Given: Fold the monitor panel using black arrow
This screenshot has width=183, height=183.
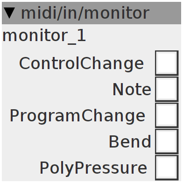Looking at the screenshot, I should click(x=9, y=13).
